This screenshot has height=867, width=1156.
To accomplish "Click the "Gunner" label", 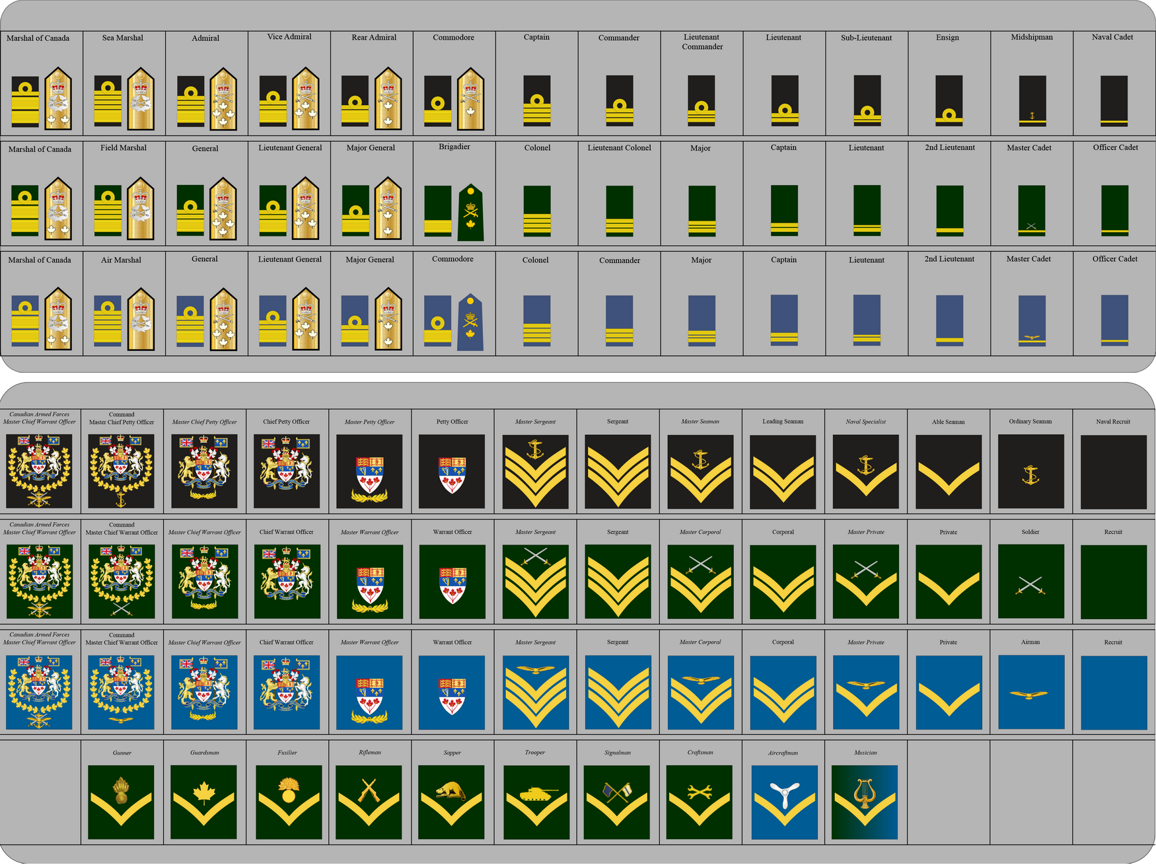I will [x=122, y=753].
